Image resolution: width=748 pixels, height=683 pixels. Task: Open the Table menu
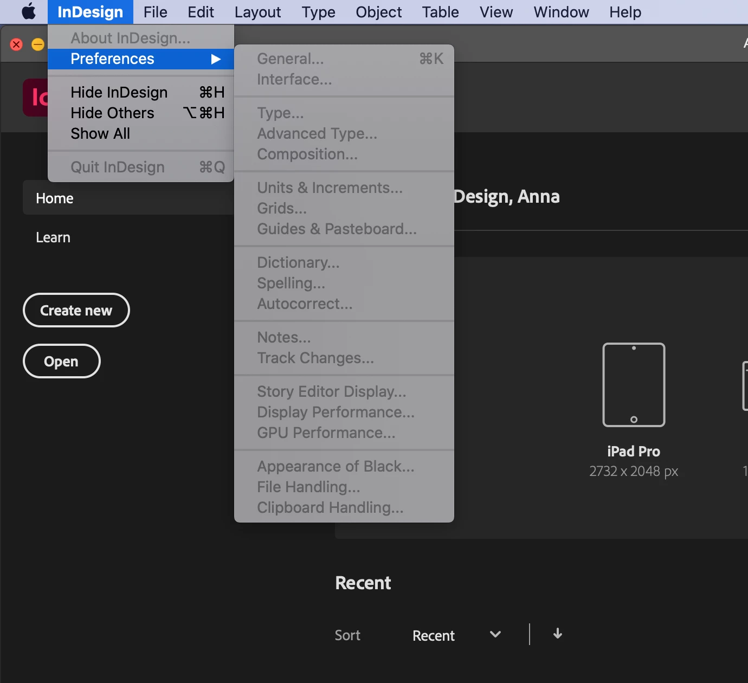[440, 12]
